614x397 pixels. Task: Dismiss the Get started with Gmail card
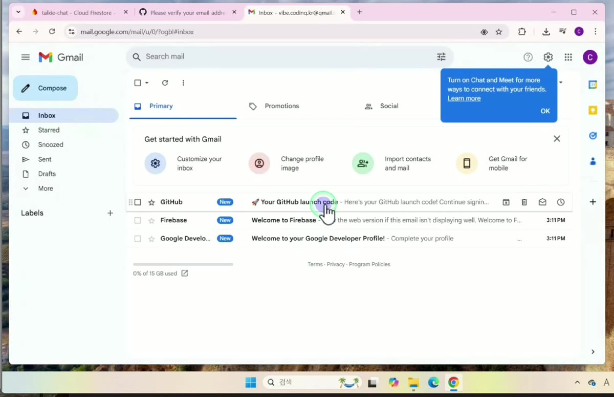coord(557,139)
